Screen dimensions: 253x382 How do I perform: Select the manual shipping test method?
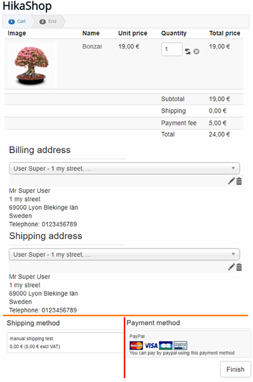pos(65,343)
